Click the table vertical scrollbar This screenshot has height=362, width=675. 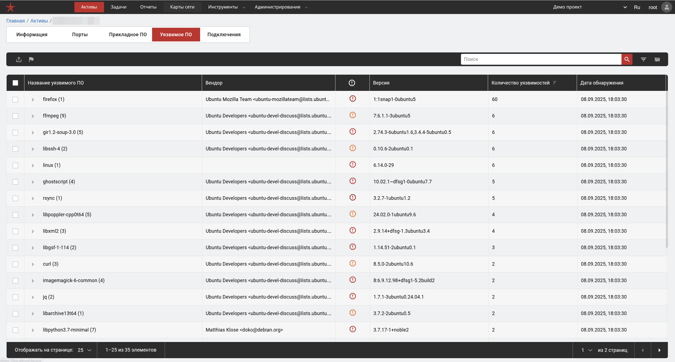tap(667, 170)
